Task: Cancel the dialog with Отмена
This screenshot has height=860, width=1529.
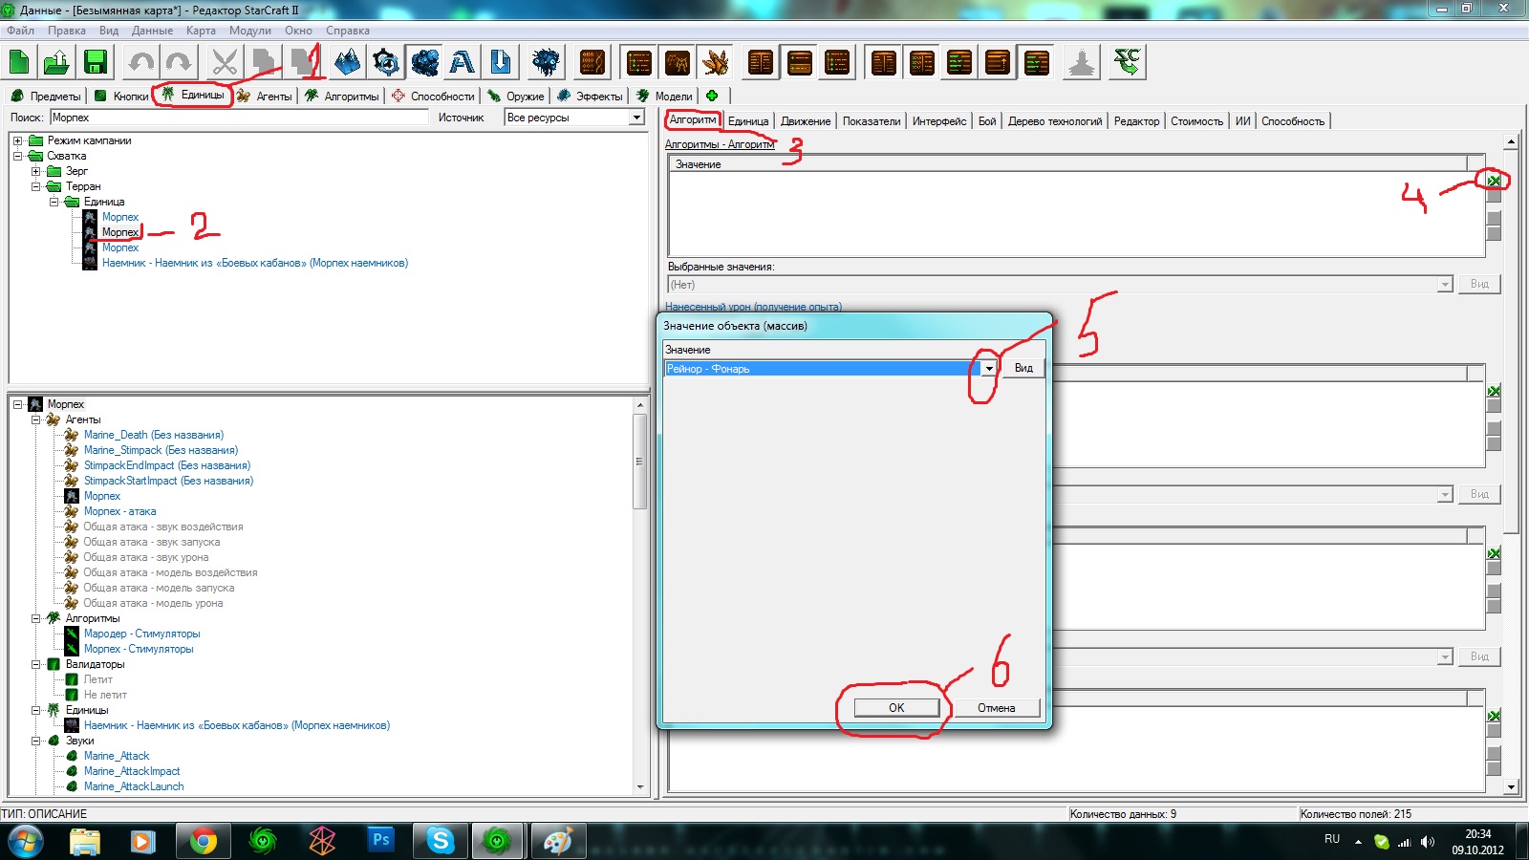Action: [x=996, y=708]
